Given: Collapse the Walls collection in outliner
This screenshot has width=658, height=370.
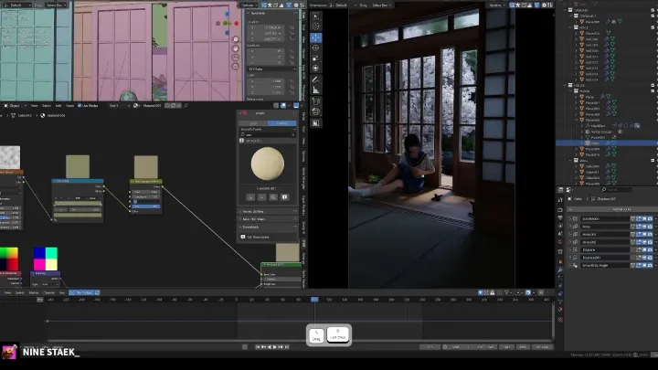Looking at the screenshot, I should [x=570, y=160].
